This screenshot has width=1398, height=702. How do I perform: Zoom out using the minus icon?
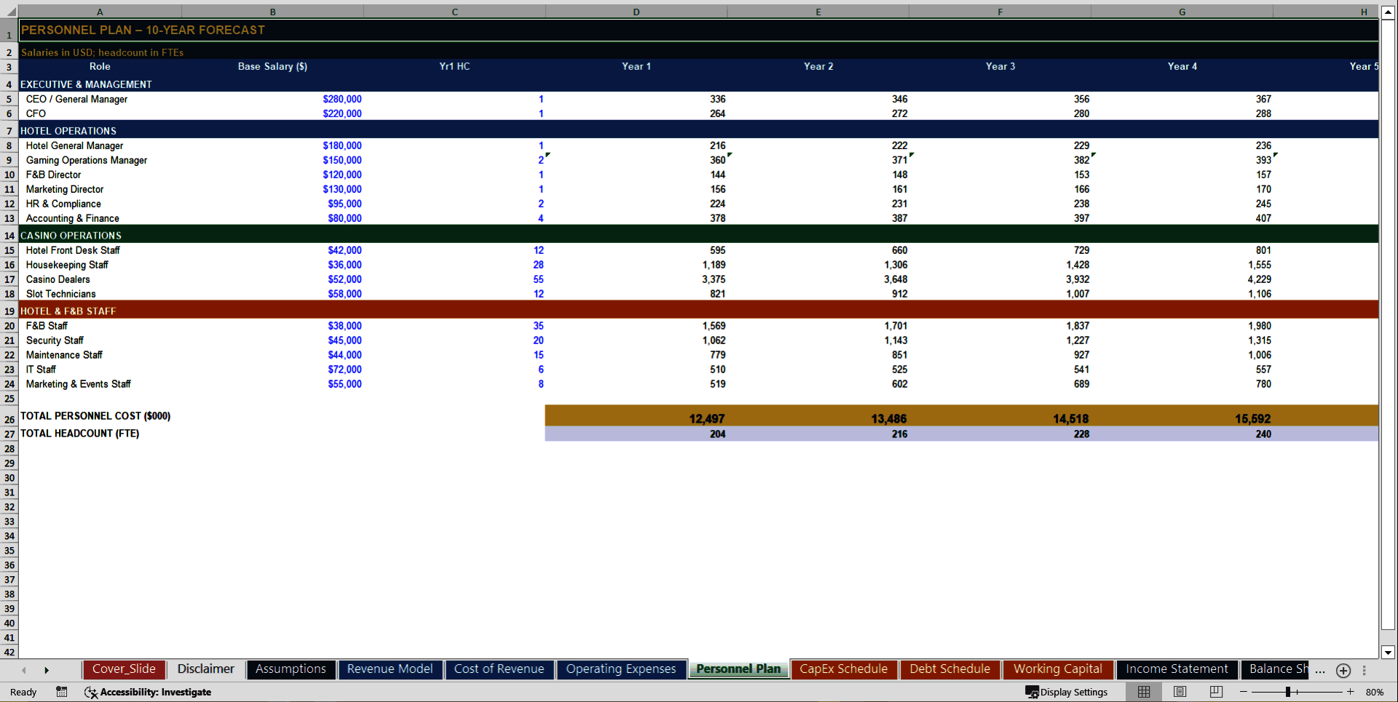[x=1241, y=692]
